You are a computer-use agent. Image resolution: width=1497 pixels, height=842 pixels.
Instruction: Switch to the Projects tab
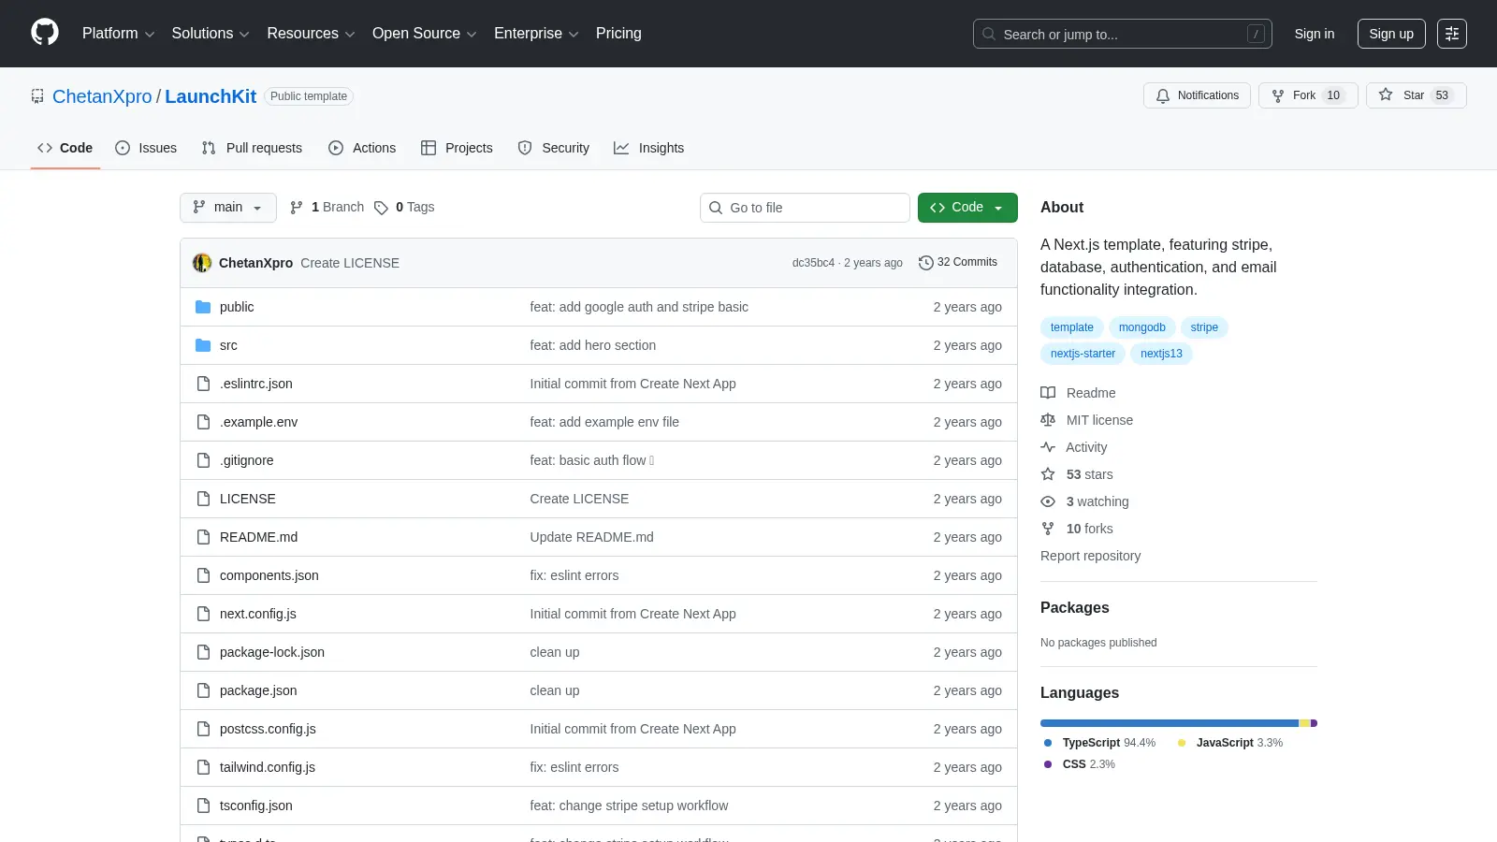pyautogui.click(x=457, y=148)
